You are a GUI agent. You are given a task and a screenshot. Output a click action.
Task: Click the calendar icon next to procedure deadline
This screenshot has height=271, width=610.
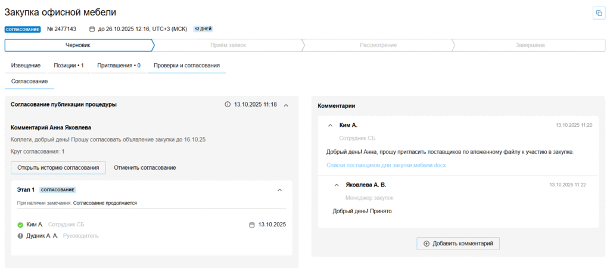coord(92,29)
